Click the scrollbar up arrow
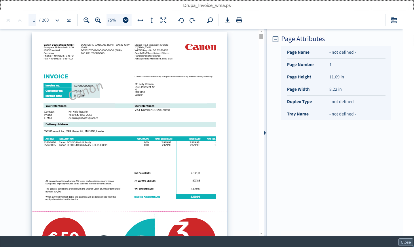This screenshot has width=414, height=247. [x=261, y=32]
